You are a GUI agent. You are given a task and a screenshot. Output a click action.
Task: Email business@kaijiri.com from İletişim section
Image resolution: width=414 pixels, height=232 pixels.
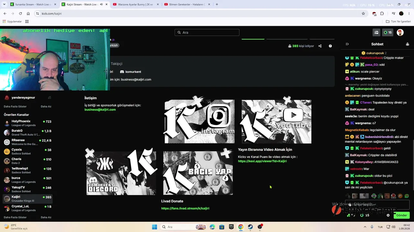coord(100,110)
